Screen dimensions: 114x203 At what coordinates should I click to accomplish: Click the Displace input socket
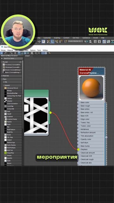tap(78, 149)
